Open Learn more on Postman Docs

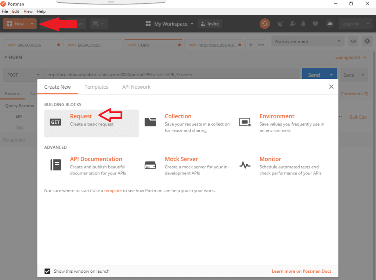tap(301, 271)
